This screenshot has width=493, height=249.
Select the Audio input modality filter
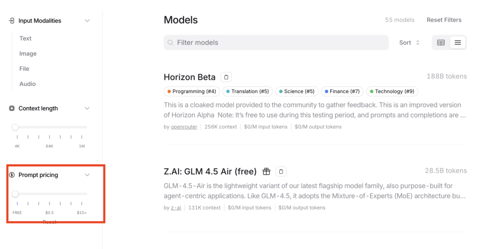point(27,84)
